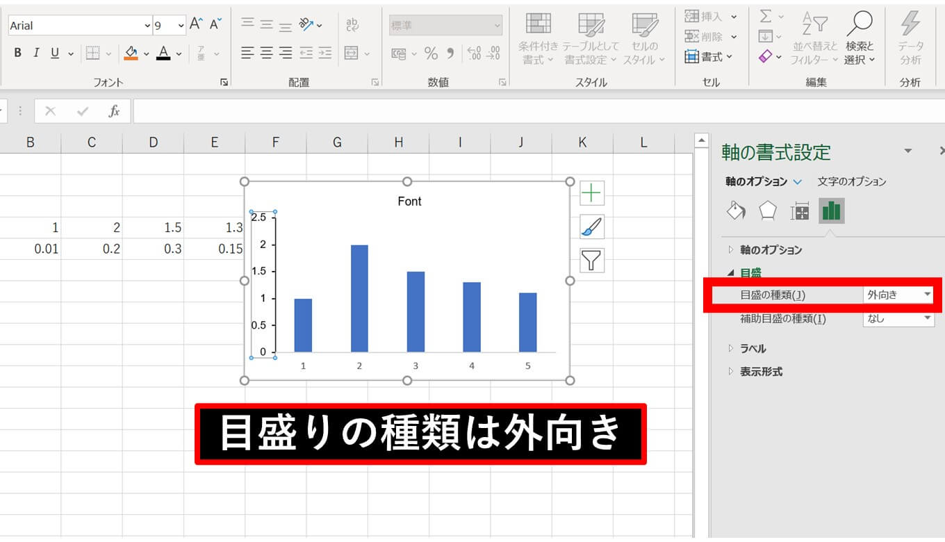Apply percent style
The image size is (945, 542).
click(x=431, y=53)
